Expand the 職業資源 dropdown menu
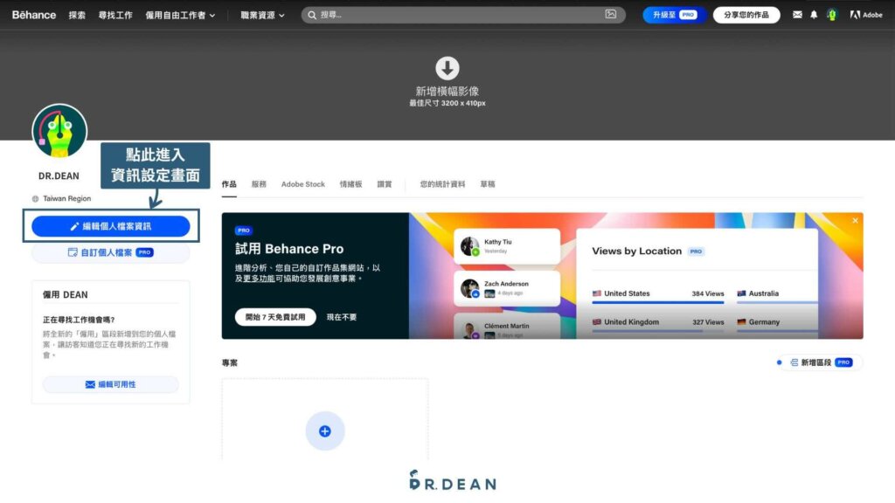Screen dimensions: 895x503 (262, 15)
